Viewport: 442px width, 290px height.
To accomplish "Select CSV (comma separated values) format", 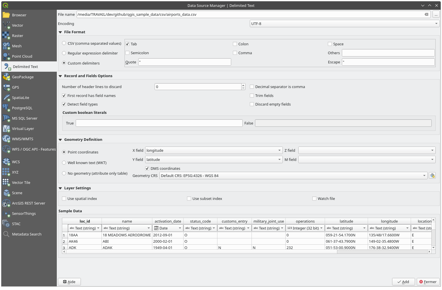I will pos(64,43).
